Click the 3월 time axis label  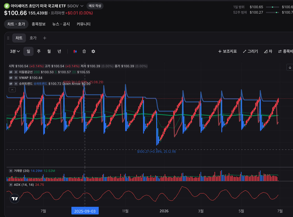201,211
